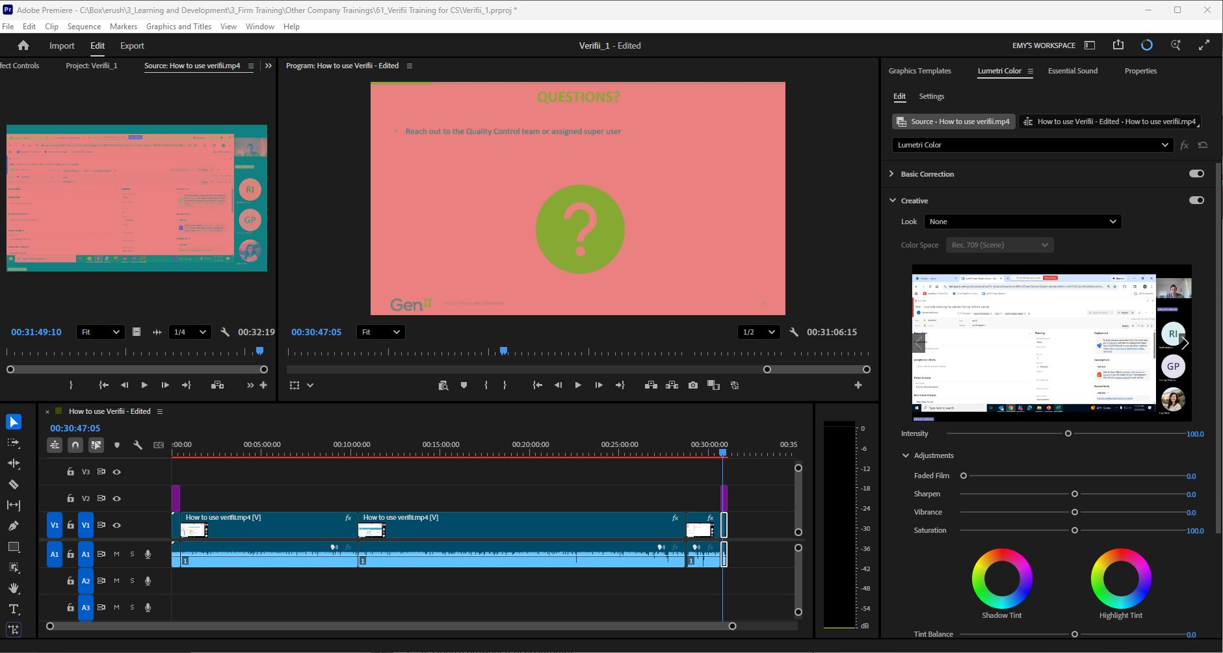
Task: Select the Type tool
Action: click(14, 609)
